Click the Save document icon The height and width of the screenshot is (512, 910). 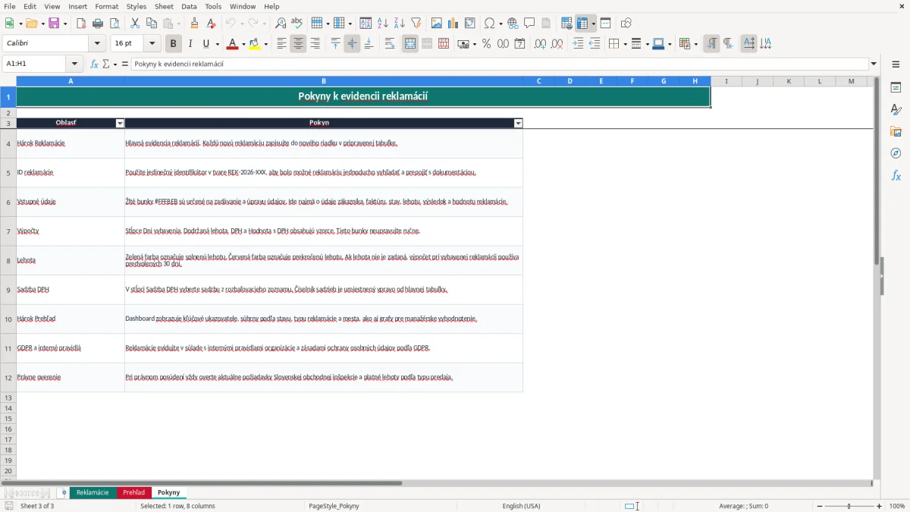coord(54,24)
